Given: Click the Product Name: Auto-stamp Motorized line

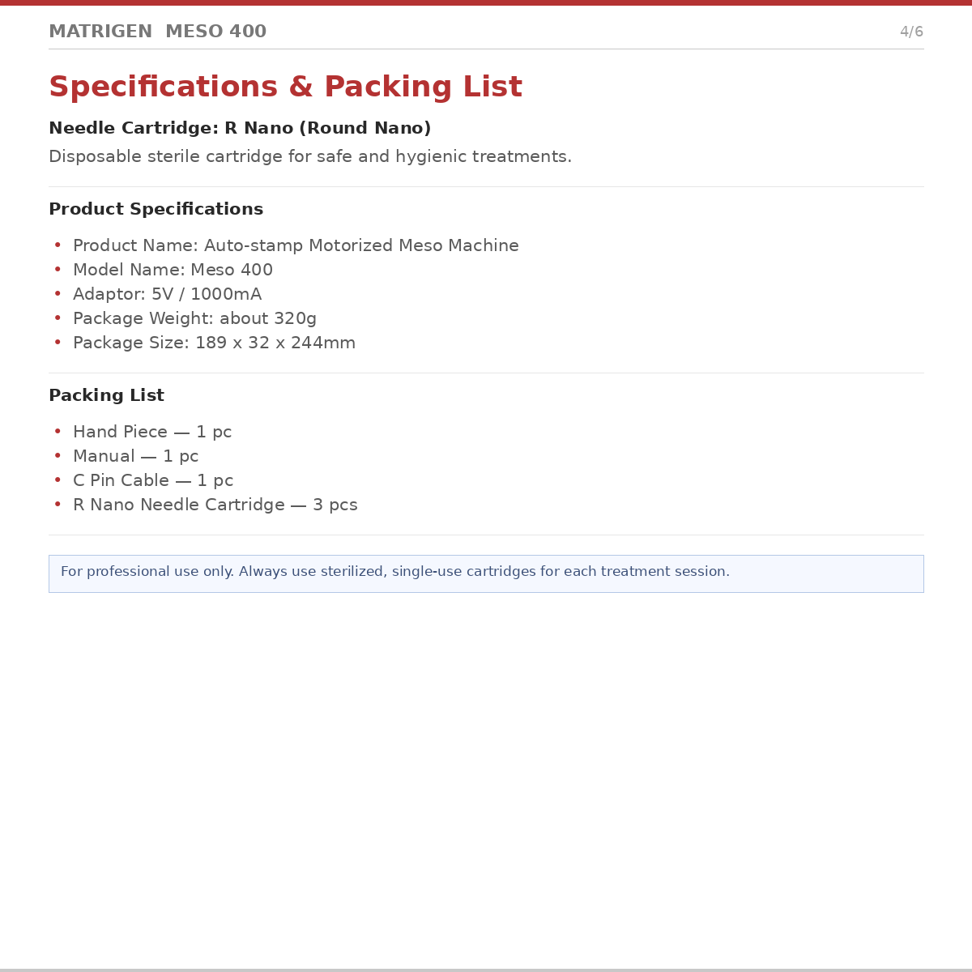Looking at the screenshot, I should (x=296, y=246).
